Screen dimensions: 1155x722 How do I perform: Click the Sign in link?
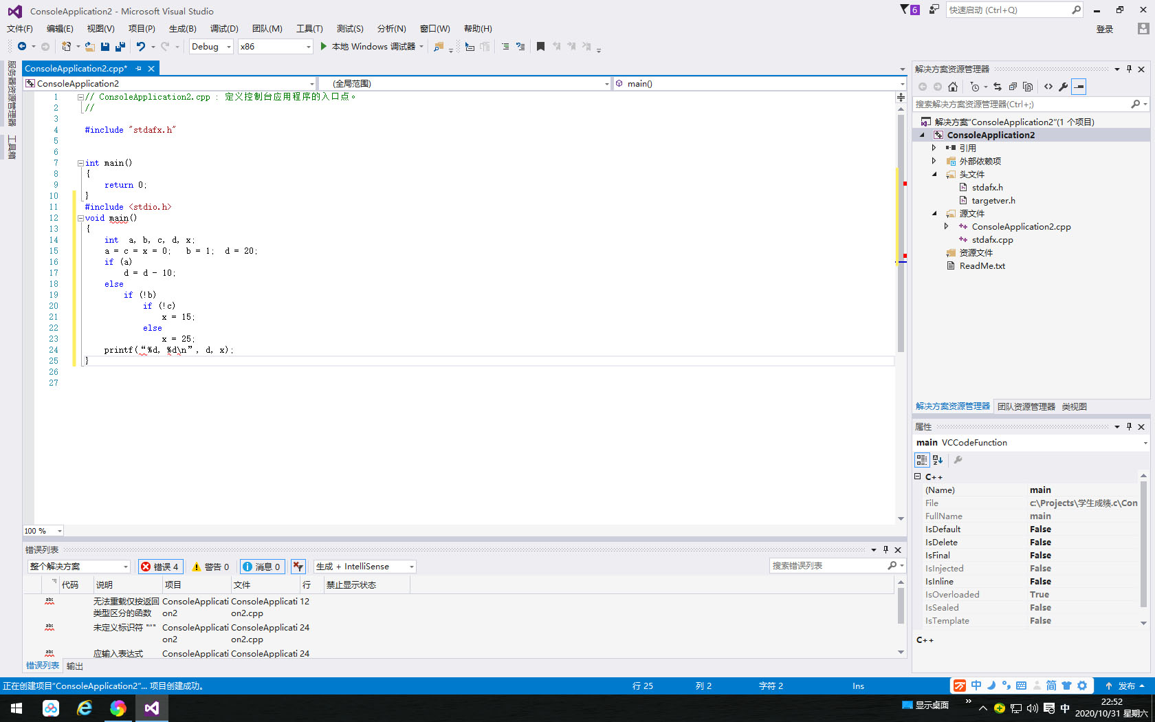[x=1104, y=29]
